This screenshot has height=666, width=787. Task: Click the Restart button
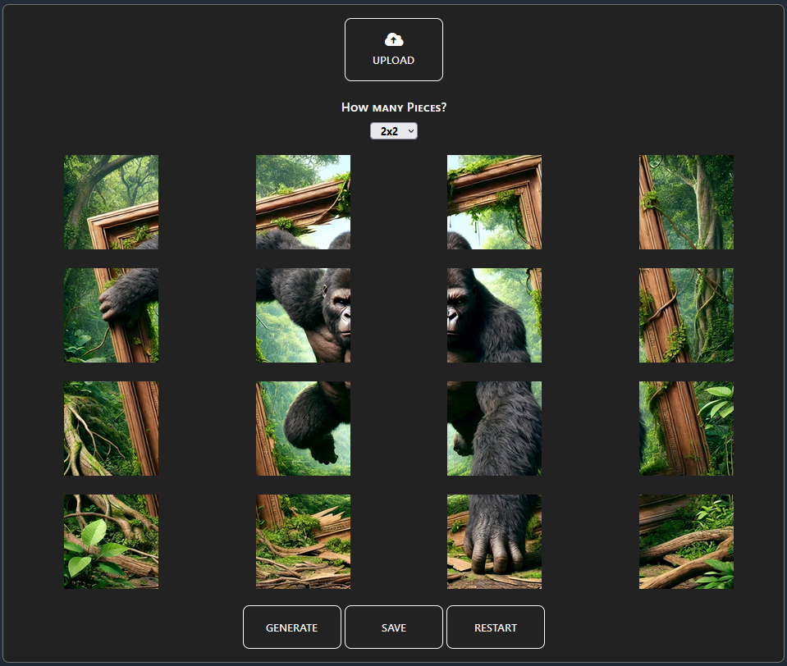click(x=495, y=627)
